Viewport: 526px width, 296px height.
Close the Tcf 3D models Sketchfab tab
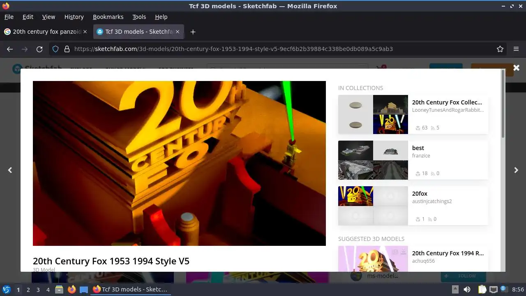[178, 32]
